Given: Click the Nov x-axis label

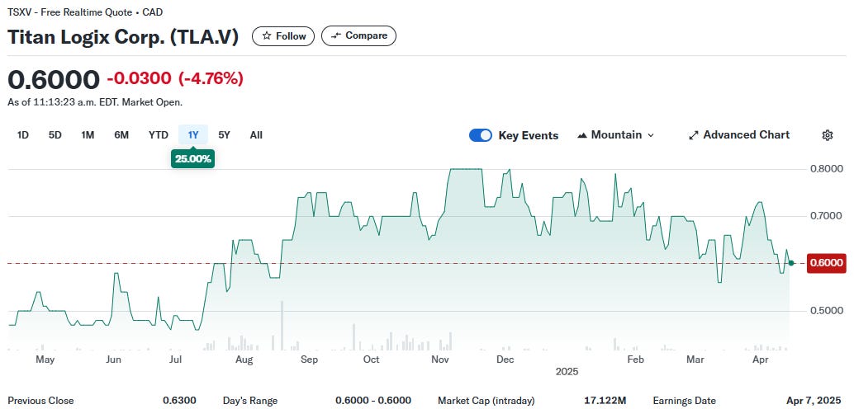Looking at the screenshot, I should [439, 360].
